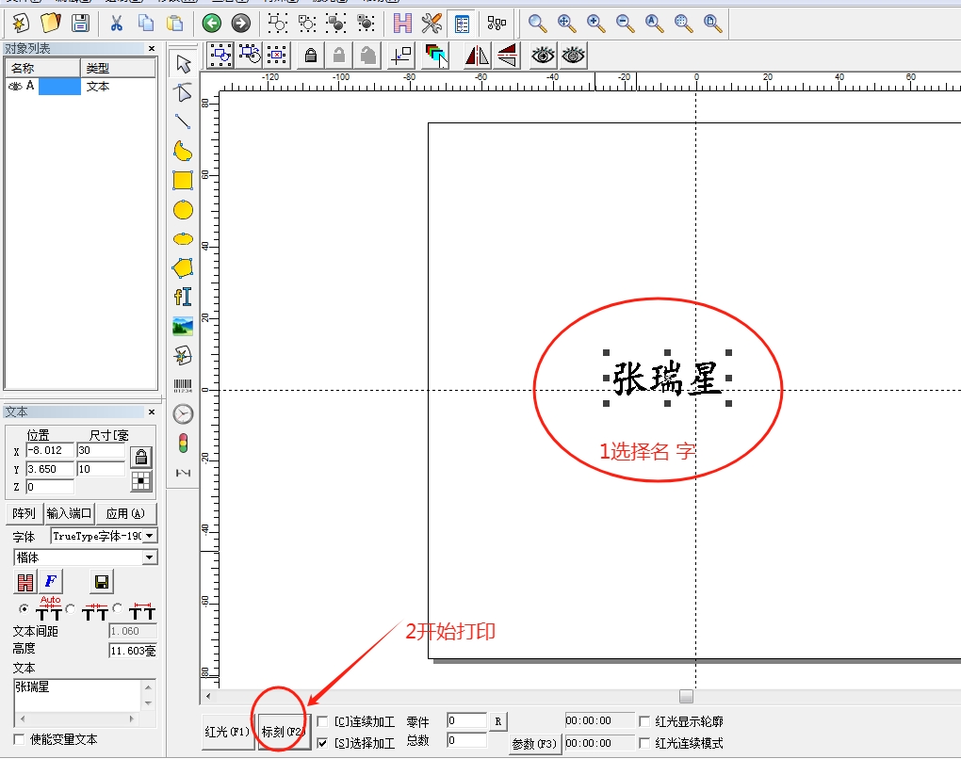Image resolution: width=961 pixels, height=759 pixels.
Task: Close the 对象列表 panel
Action: click(x=152, y=48)
